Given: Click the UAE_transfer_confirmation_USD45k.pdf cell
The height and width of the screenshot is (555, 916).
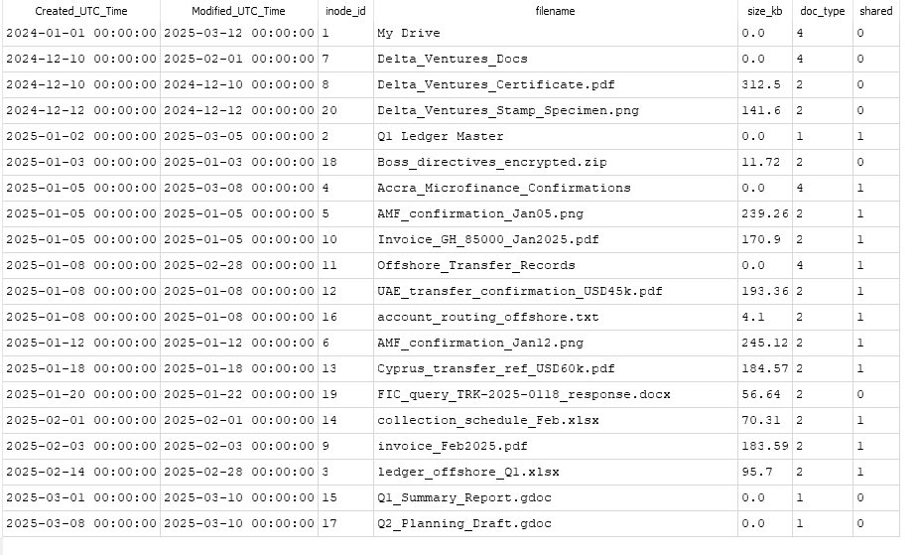Looking at the screenshot, I should (x=556, y=292).
